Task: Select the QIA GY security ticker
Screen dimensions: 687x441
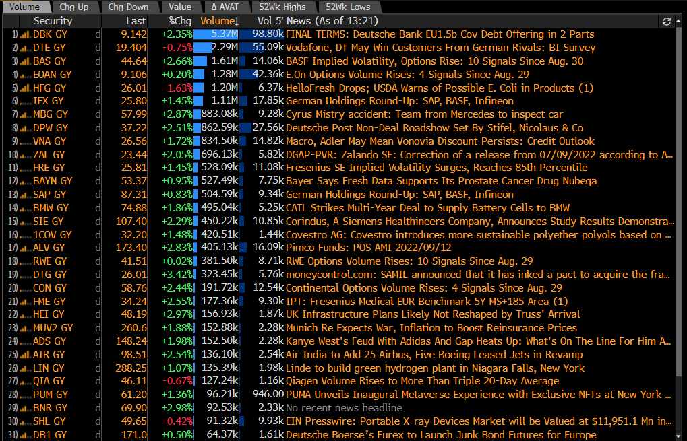Action: click(49, 381)
